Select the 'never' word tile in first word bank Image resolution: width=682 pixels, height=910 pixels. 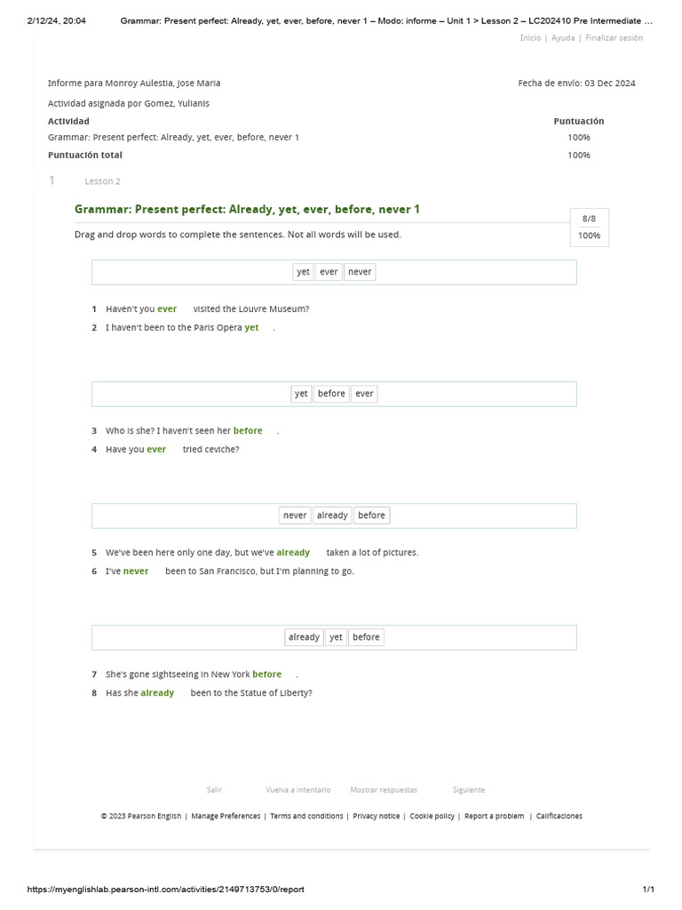click(360, 272)
